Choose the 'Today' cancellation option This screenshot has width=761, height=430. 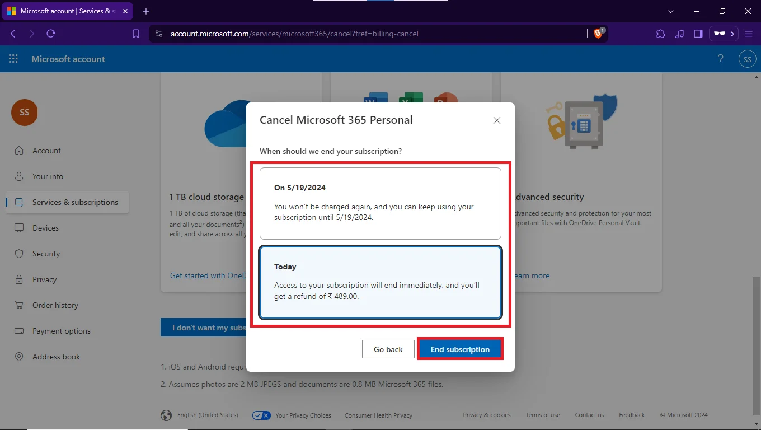coord(380,283)
